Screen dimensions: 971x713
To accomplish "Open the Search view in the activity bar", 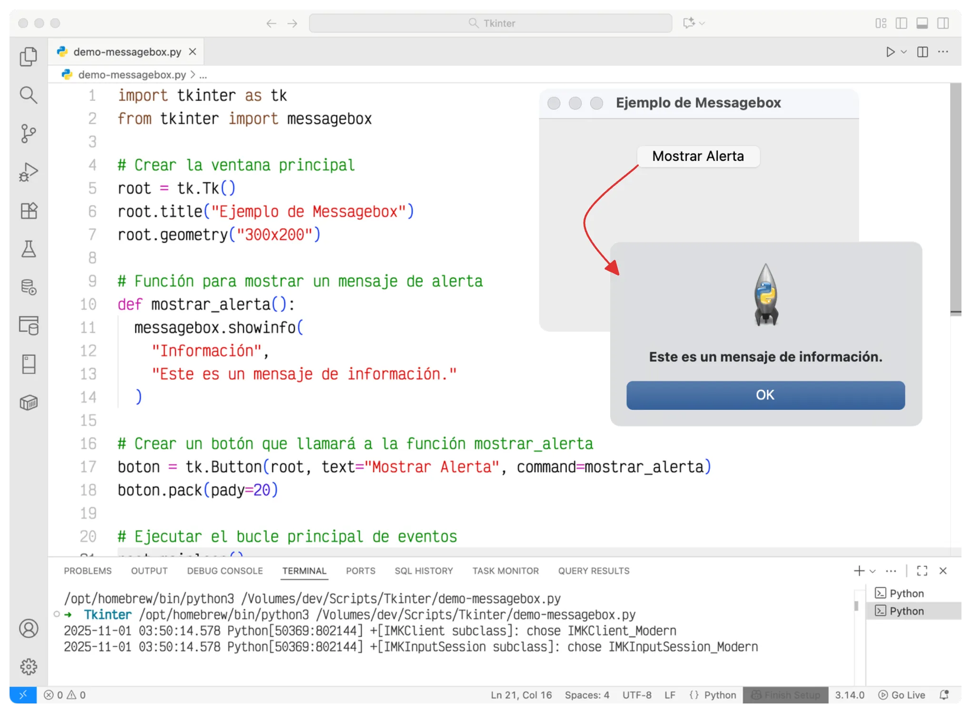I will click(x=29, y=95).
